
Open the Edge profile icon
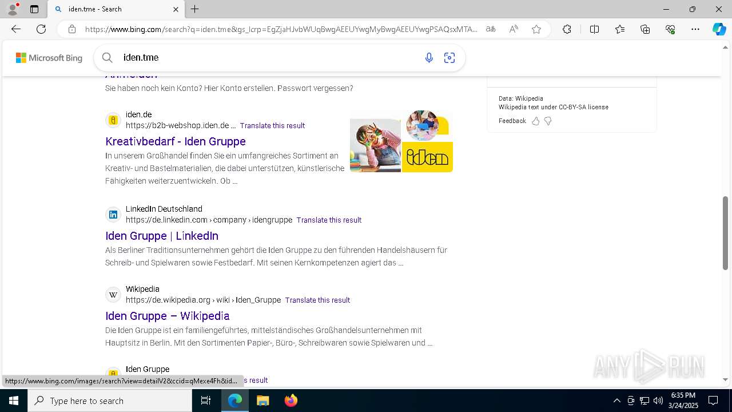[13, 9]
